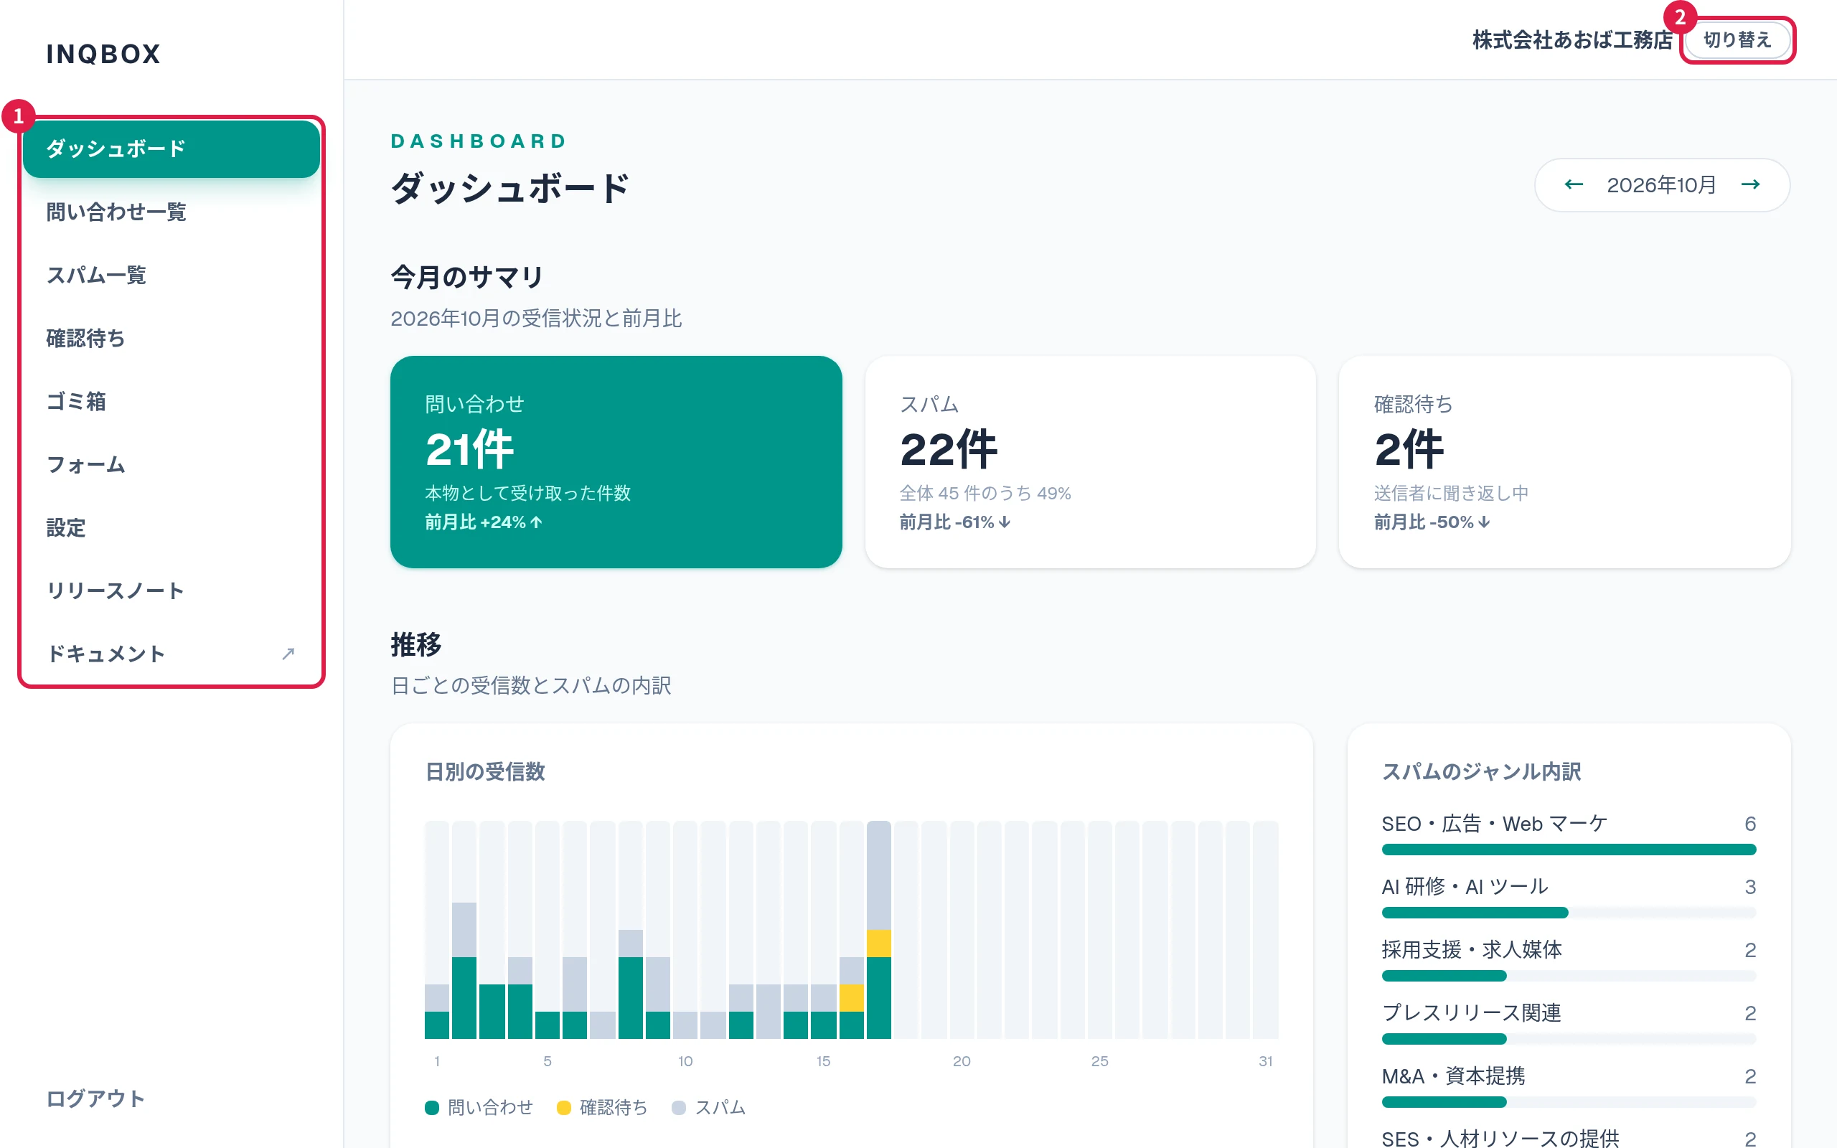Open フォーム in sidebar
This screenshot has height=1148, width=1837.
click(171, 464)
